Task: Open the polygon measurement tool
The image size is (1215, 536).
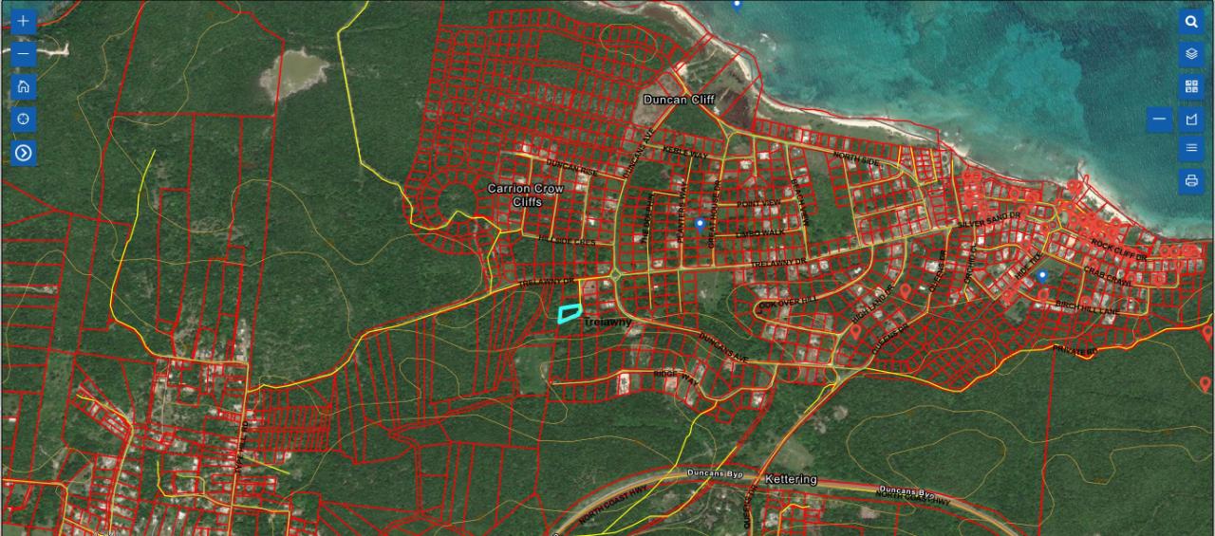Action: [x=1191, y=120]
